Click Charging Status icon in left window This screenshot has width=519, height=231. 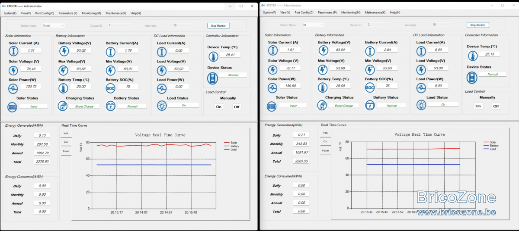click(63, 106)
